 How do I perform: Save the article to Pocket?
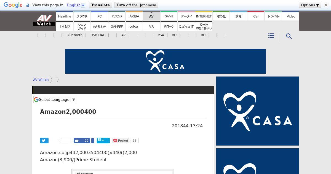[121, 141]
